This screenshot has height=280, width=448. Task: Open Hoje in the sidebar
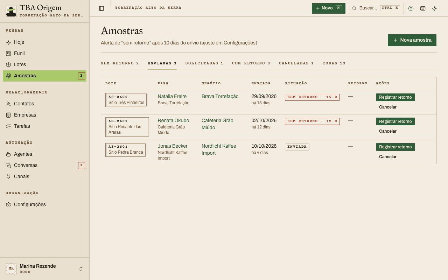(44, 42)
